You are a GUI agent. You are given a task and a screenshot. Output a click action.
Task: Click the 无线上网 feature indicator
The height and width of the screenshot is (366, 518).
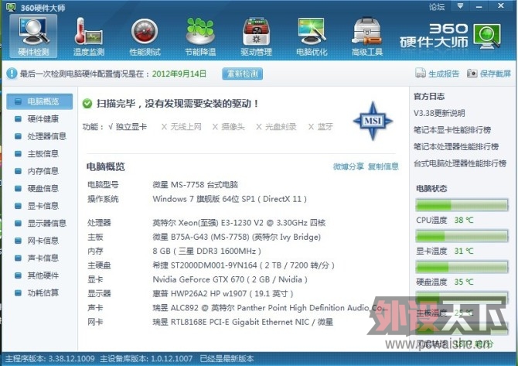point(182,127)
